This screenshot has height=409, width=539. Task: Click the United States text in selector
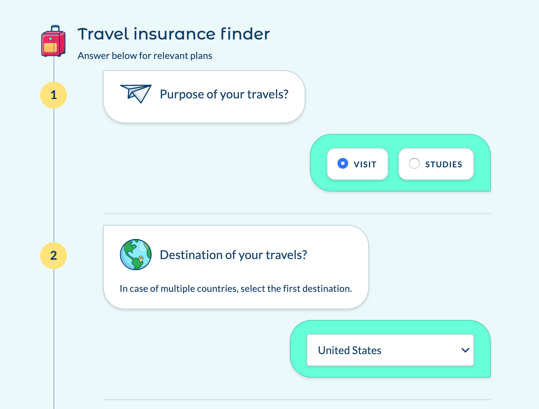(350, 350)
